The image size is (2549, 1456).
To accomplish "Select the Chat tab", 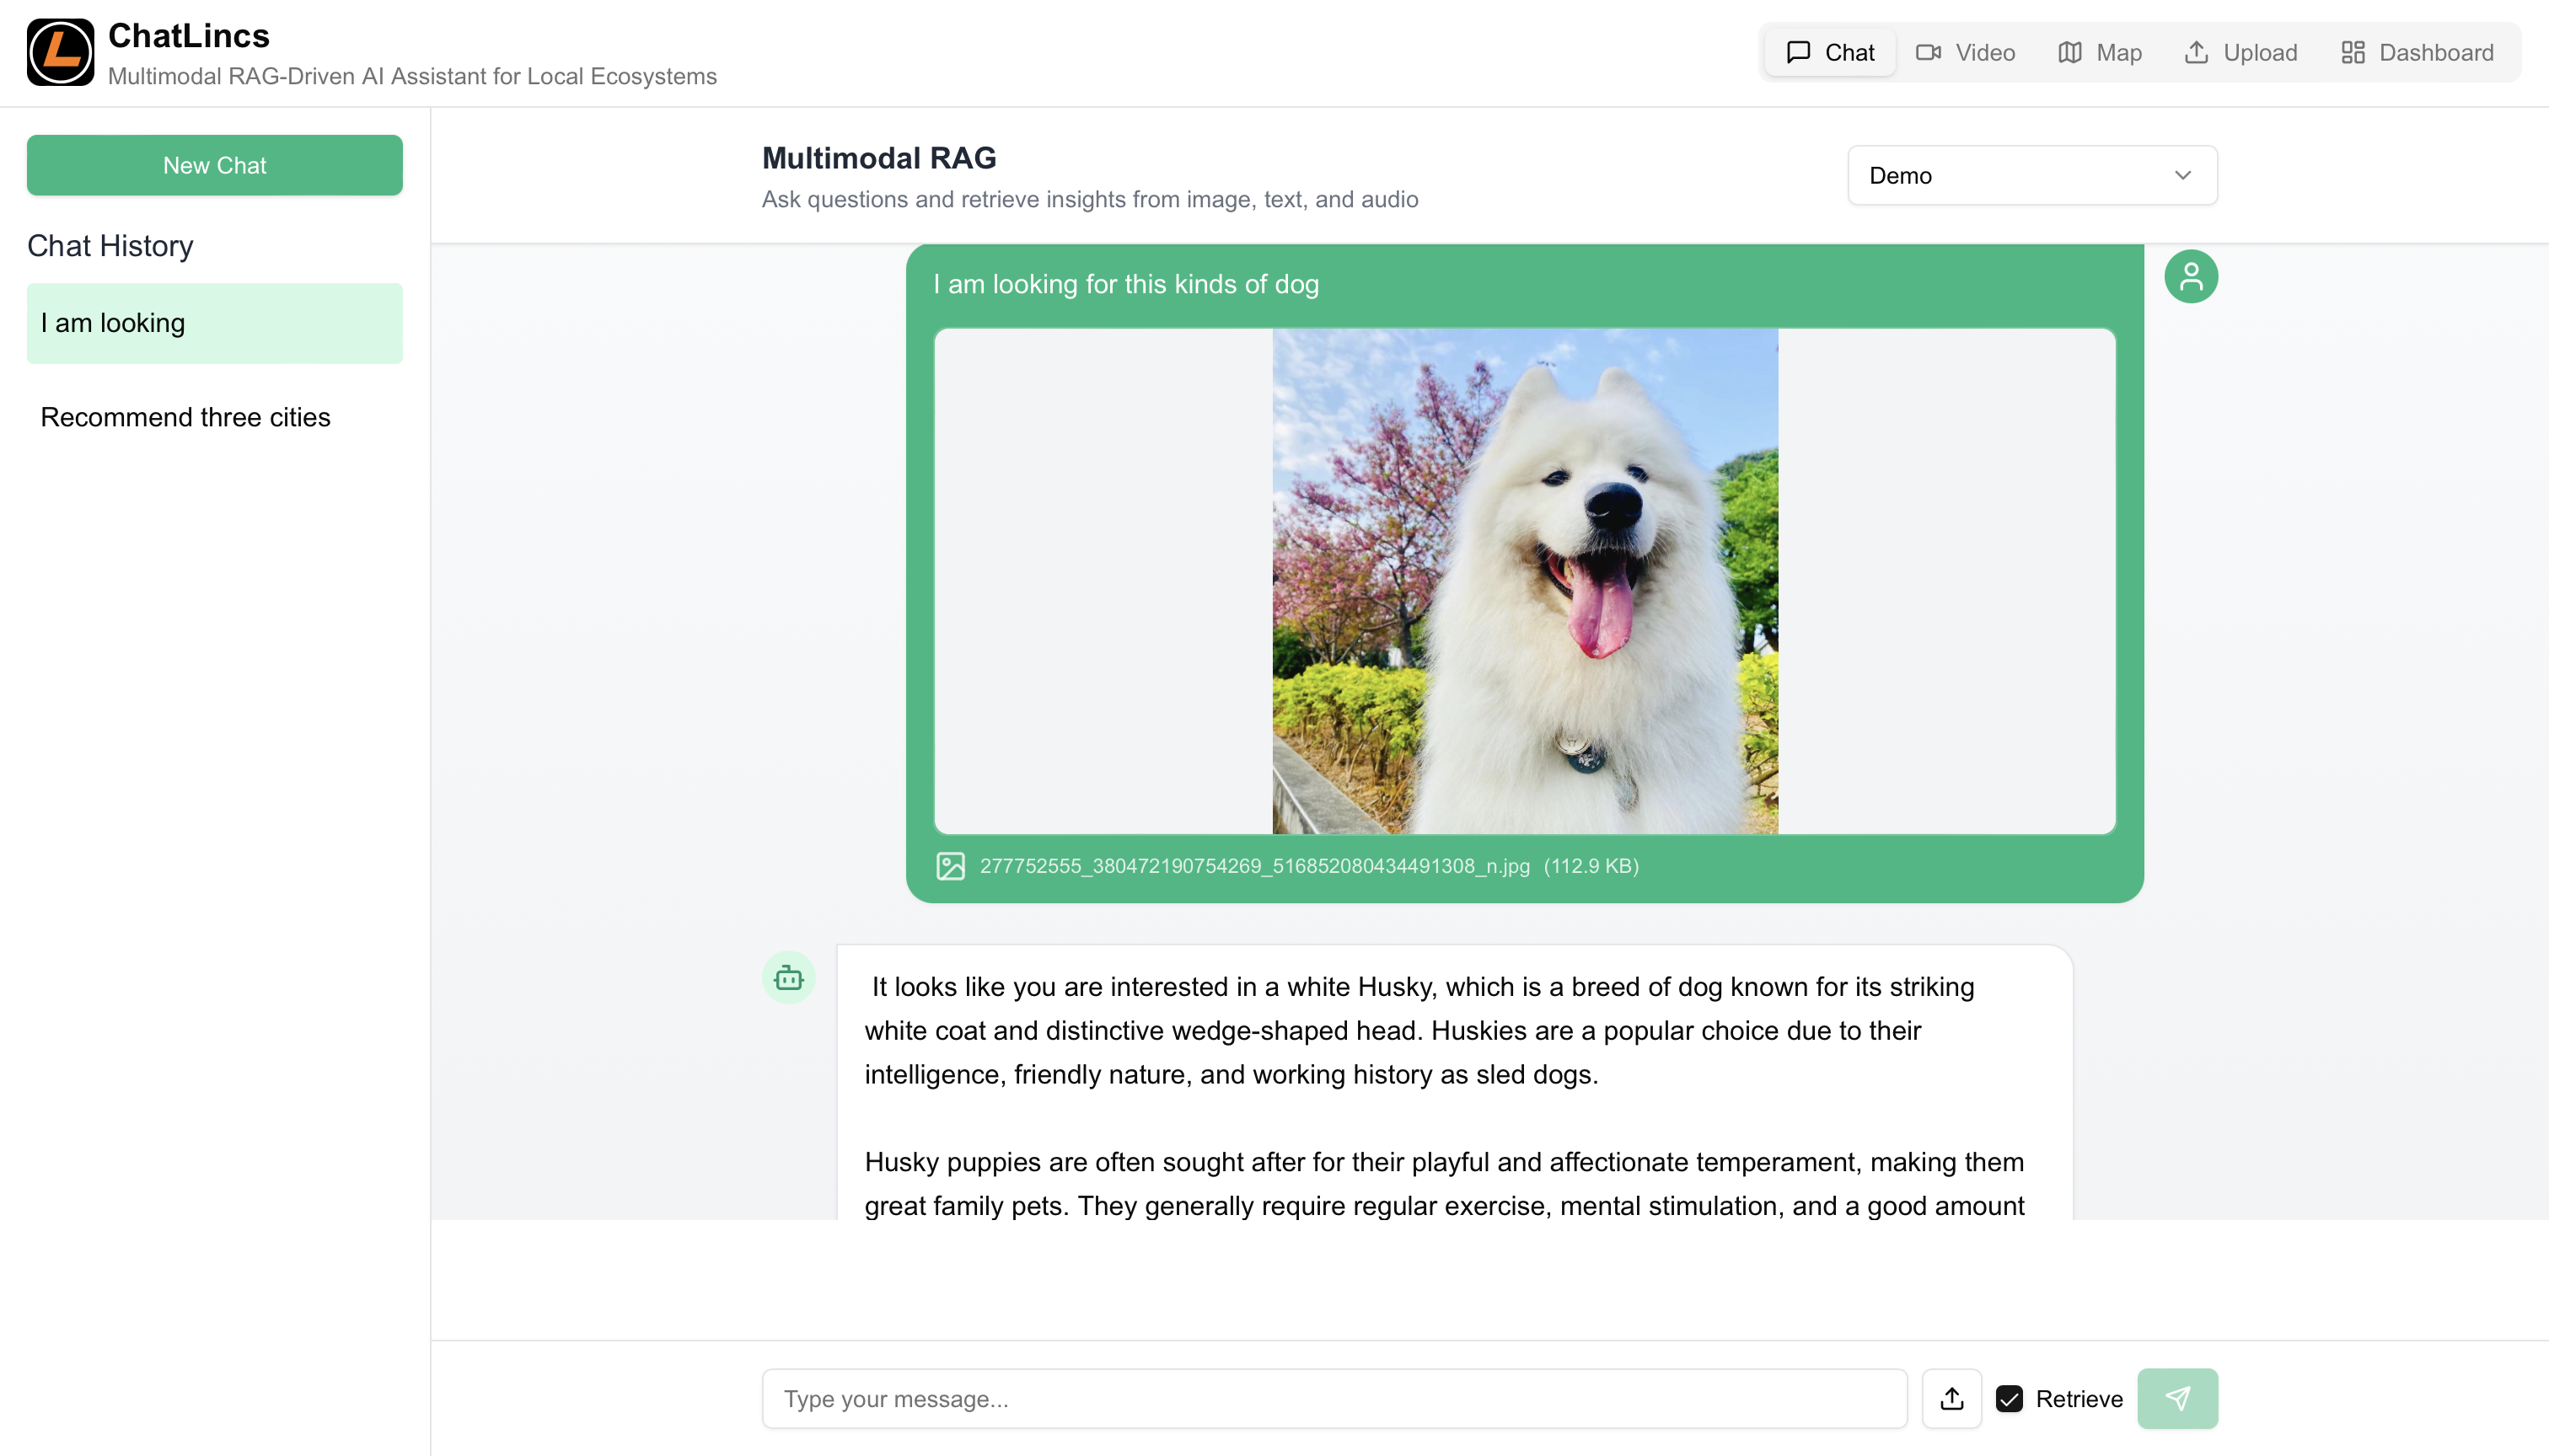I will tap(1830, 53).
